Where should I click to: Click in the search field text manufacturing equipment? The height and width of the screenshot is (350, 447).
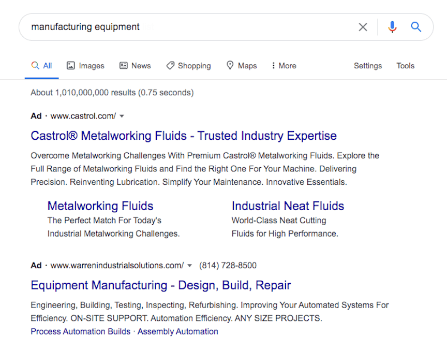(x=85, y=27)
